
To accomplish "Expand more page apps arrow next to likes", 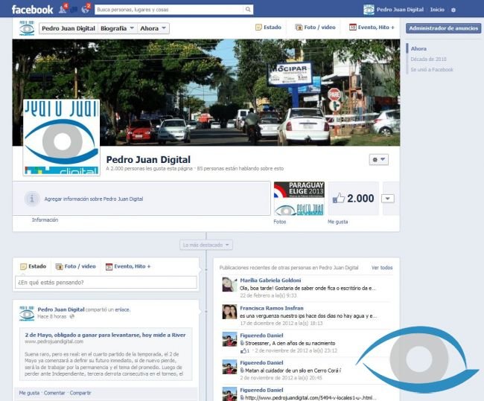I will (388, 199).
